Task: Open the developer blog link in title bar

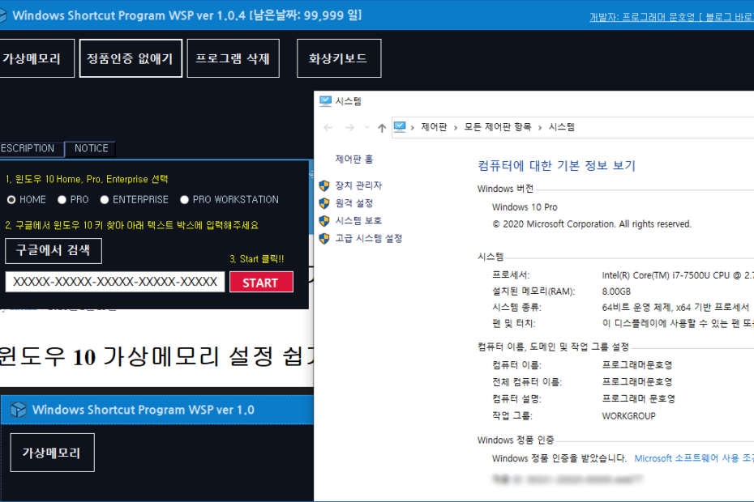Action: pos(672,17)
